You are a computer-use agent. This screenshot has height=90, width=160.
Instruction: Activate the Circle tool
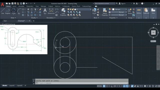[13, 11]
